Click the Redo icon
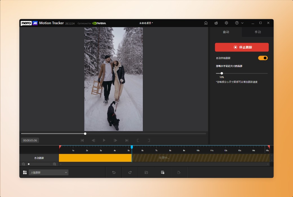This screenshot has width=293, height=197. click(x=130, y=172)
